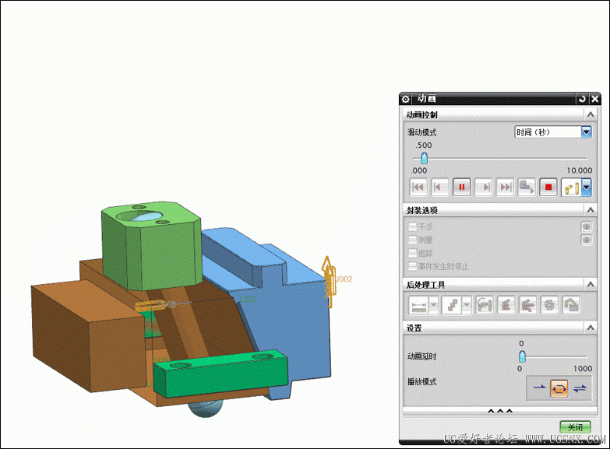The image size is (610, 449).
Task: Open the 滑动模式 dropdown showing 时间（秒）
Action: [x=553, y=132]
